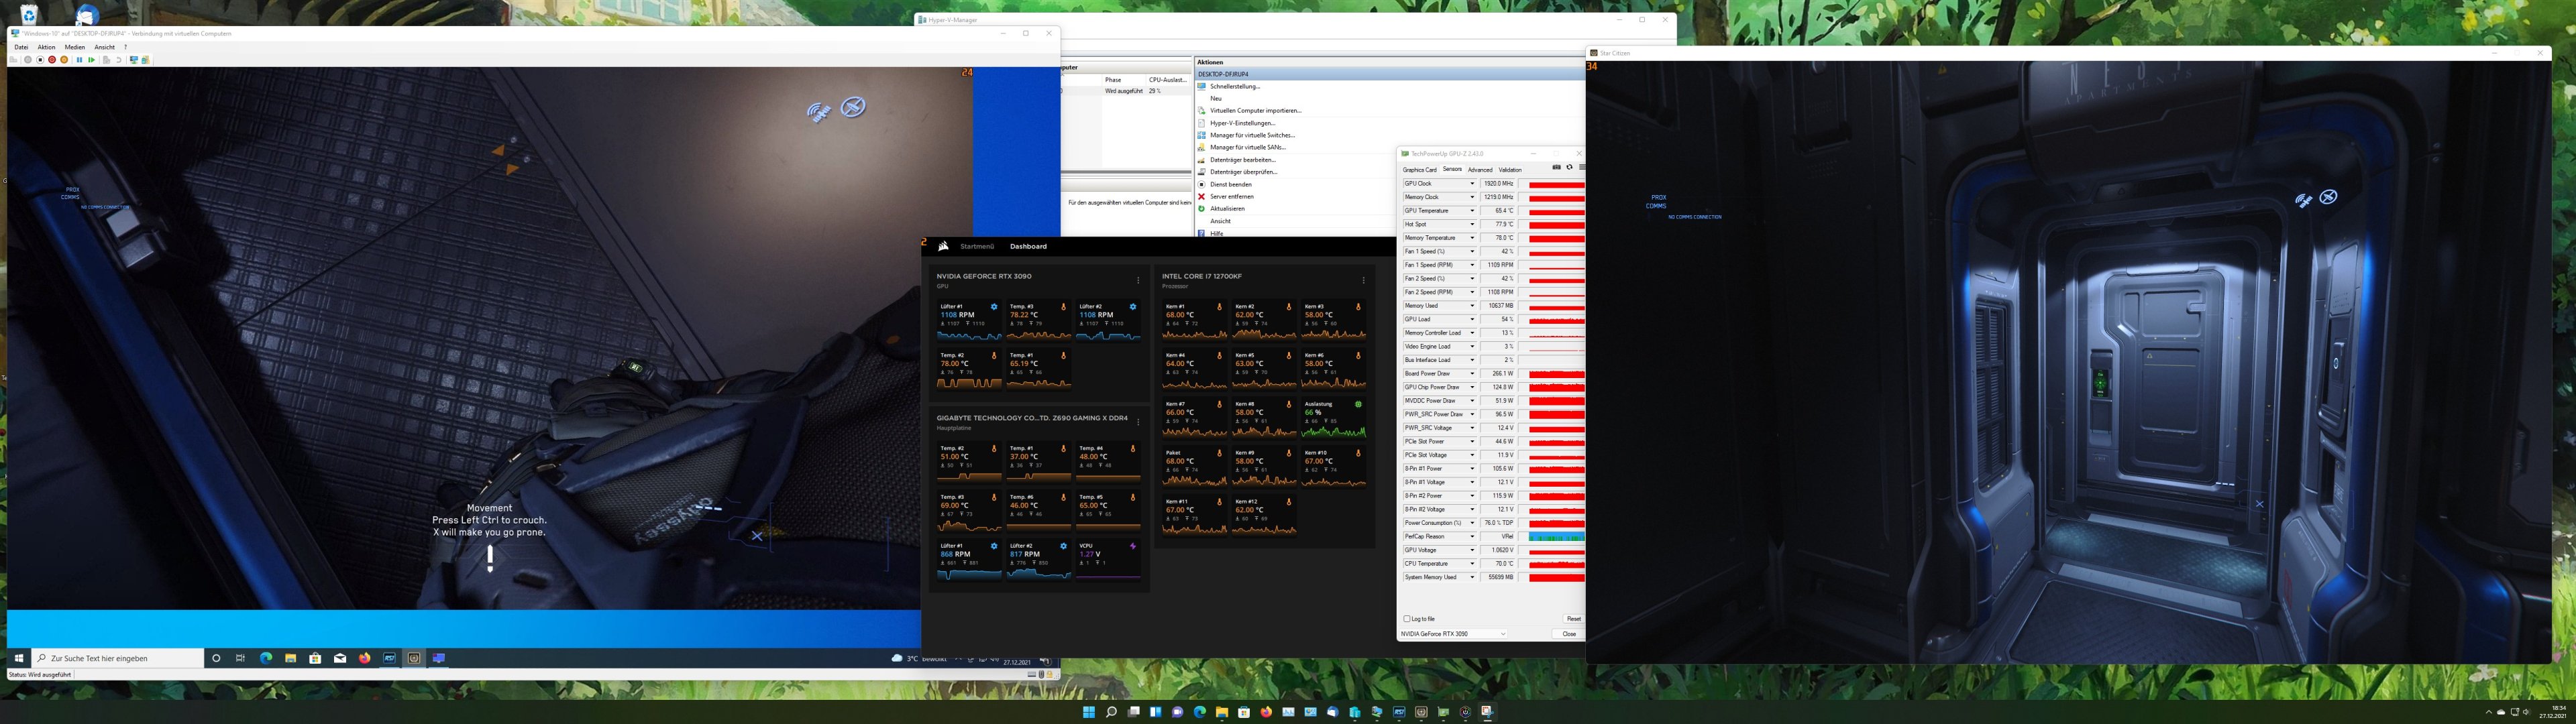Image resolution: width=2576 pixels, height=724 pixels.
Task: Open options menu for NVIDIA GeForce RTX 3090 card
Action: click(x=1138, y=280)
